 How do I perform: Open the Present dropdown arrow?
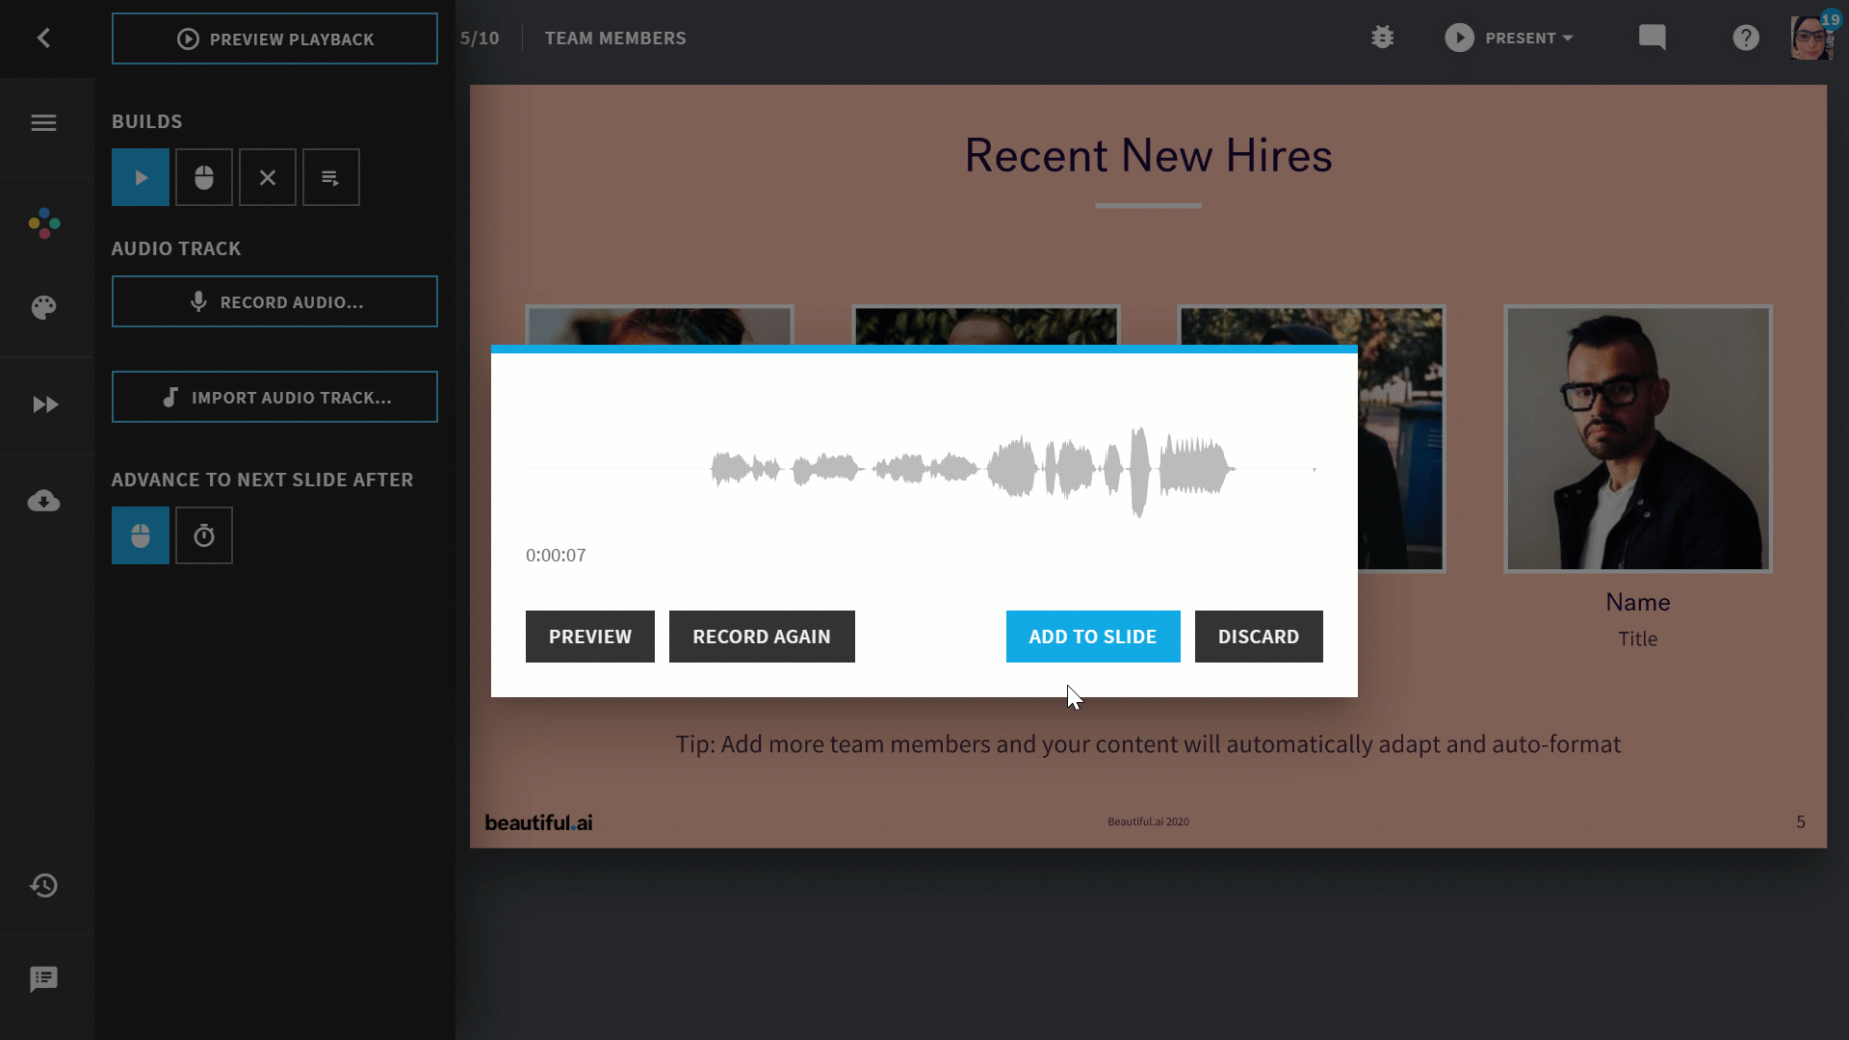coord(1568,39)
